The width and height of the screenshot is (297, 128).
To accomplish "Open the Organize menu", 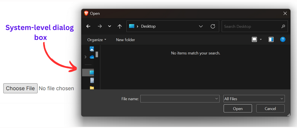I will (97, 40).
